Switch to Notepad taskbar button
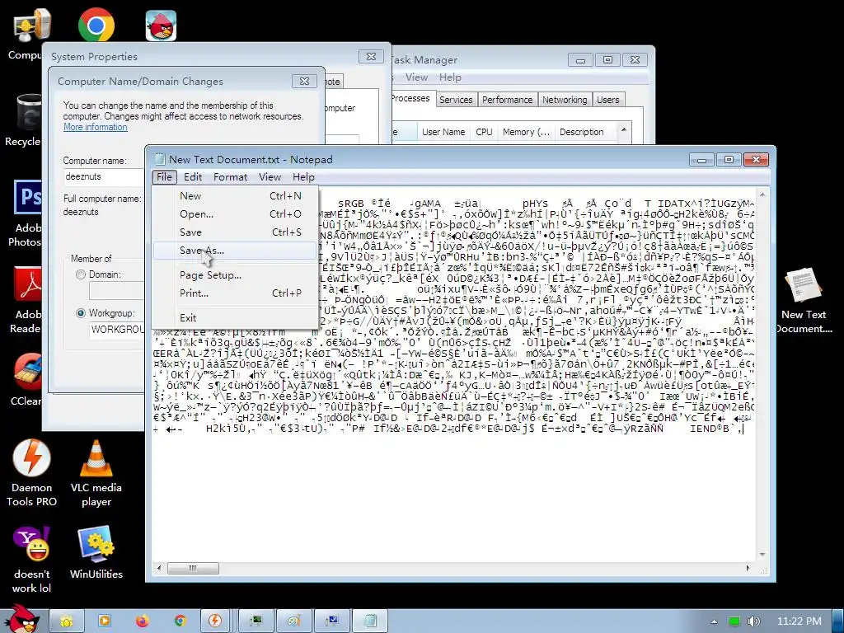Viewport: 844px width, 633px height. [x=370, y=621]
